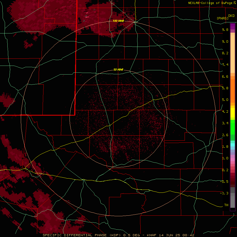This screenshot has height=237, width=237.
Task: Click the [PHAS] units label
Action: [x=223, y=18]
